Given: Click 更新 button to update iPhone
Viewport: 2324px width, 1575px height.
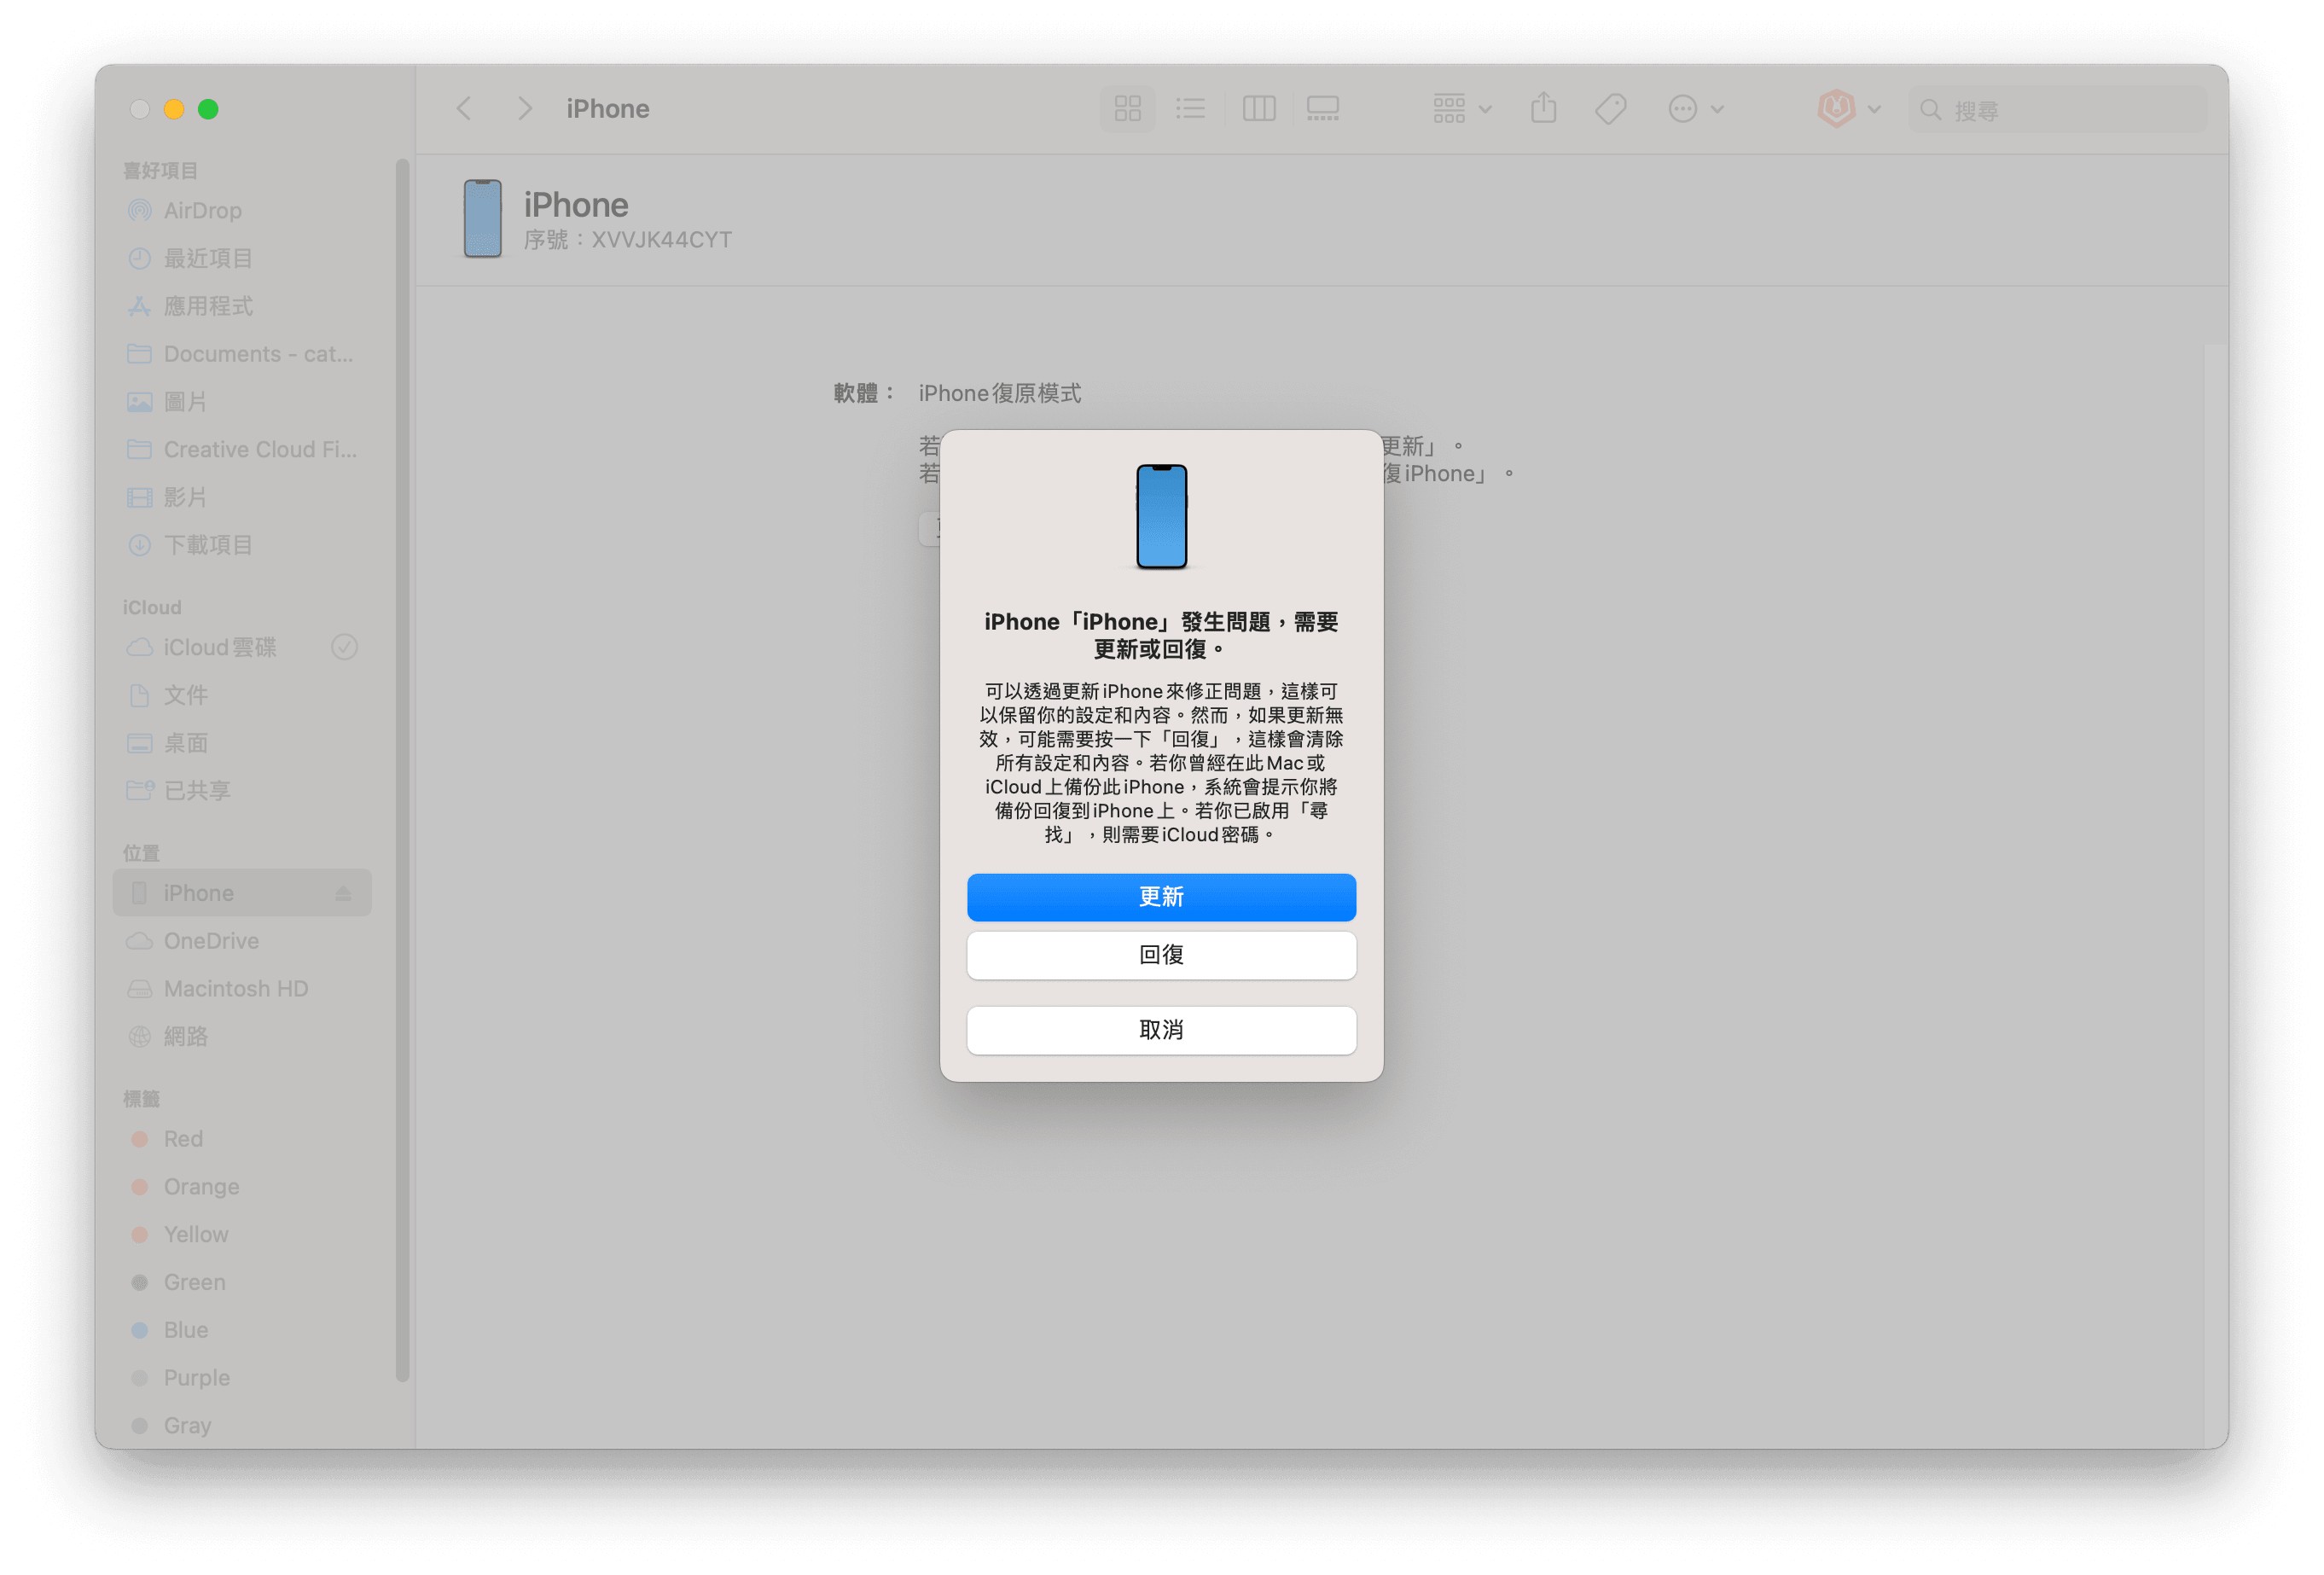Looking at the screenshot, I should [1160, 898].
